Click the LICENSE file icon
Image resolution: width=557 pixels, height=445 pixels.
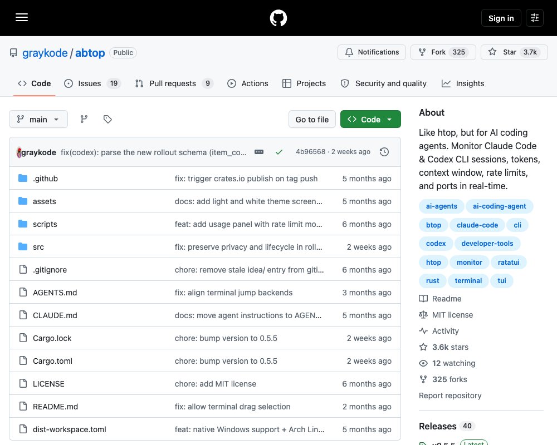pos(23,384)
